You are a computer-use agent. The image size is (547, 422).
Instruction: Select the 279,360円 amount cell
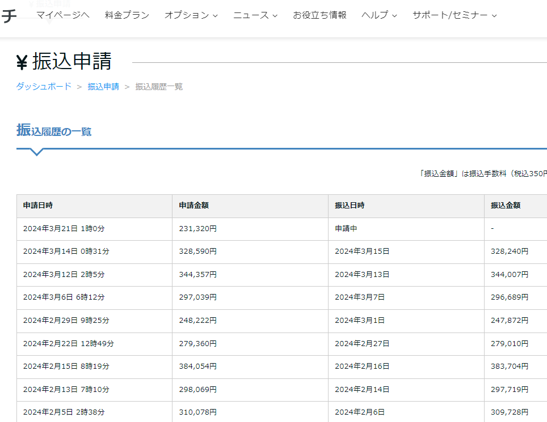coord(250,344)
